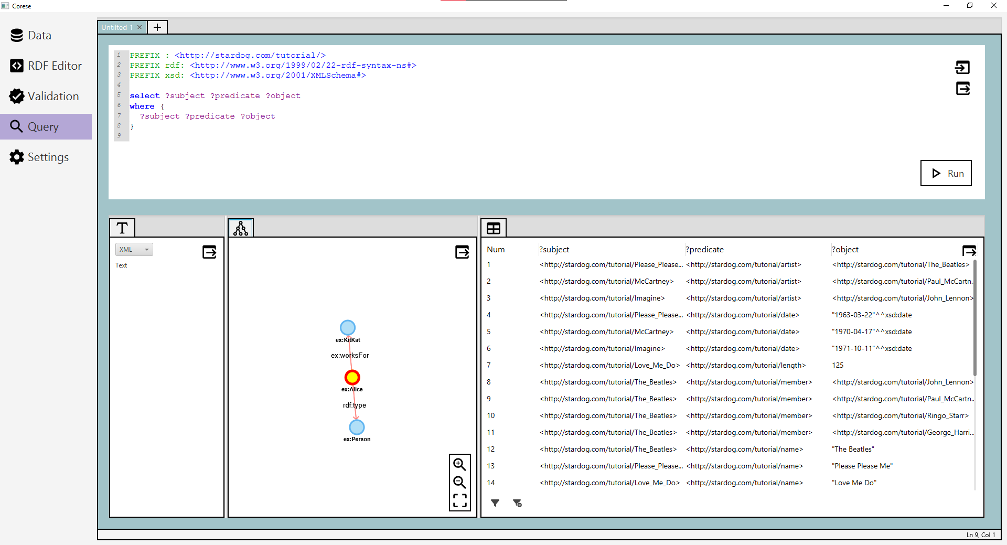Image resolution: width=1007 pixels, height=545 pixels.
Task: Zoom in on the graph
Action: [x=459, y=465]
